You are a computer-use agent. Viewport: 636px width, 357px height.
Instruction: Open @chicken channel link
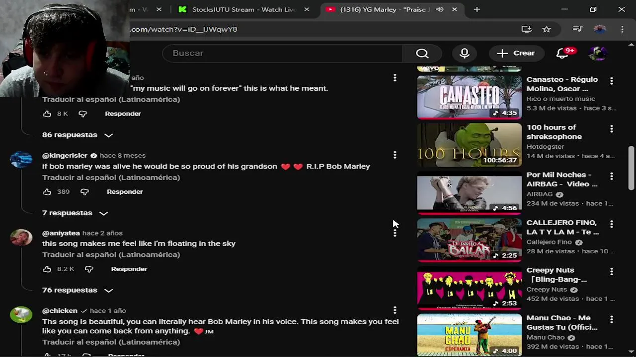pyautogui.click(x=60, y=310)
